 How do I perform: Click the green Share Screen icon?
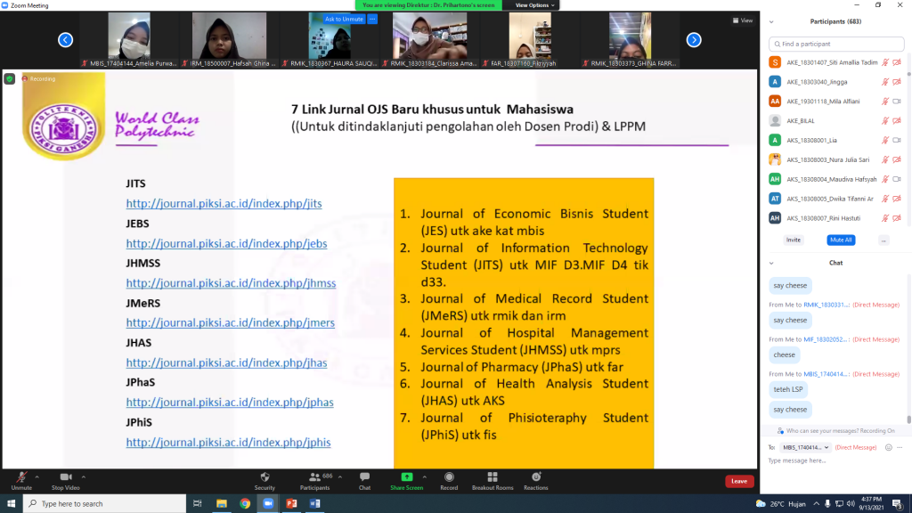(406, 477)
